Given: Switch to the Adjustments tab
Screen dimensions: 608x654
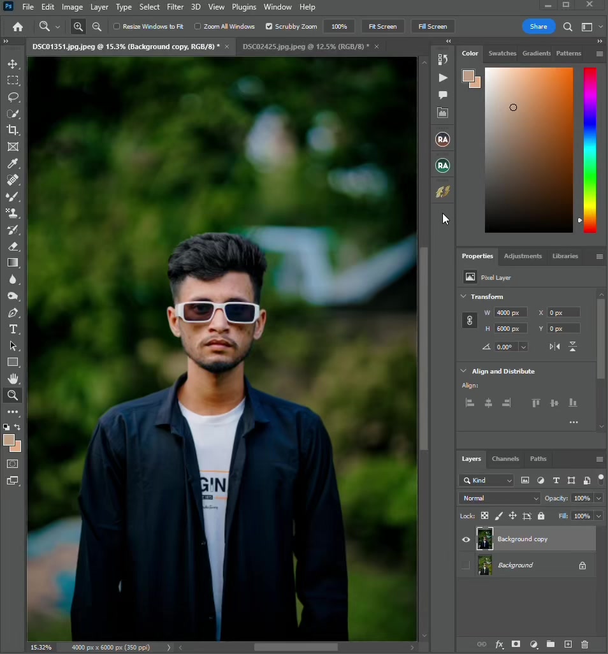Looking at the screenshot, I should [523, 256].
